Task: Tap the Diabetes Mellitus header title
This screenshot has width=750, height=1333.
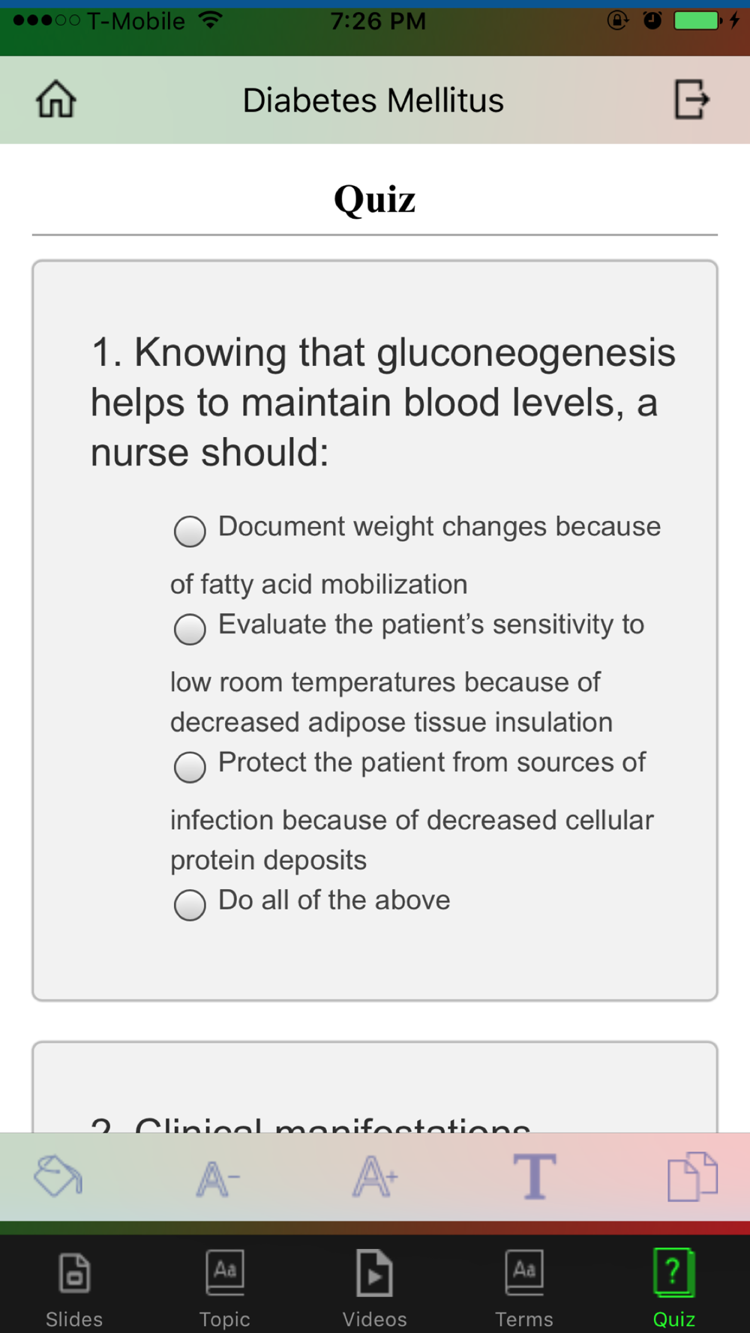Action: 373,100
